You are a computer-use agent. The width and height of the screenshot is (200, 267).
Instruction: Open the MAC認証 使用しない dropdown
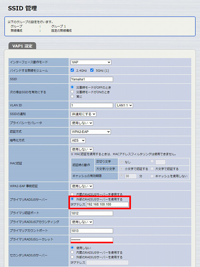[82, 149]
